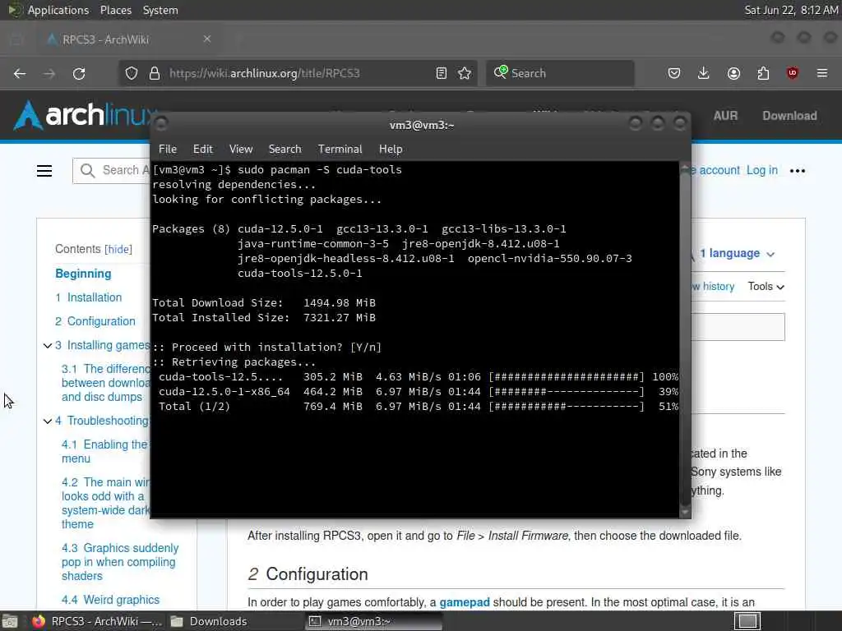Switch to vm3@vm3 terminal taskbar button
This screenshot has width=842, height=631.
pyautogui.click(x=374, y=621)
